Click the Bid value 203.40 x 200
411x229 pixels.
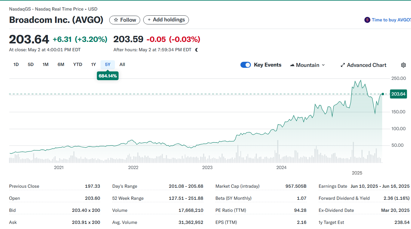[86, 210]
